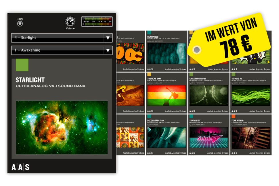Click 'by DANIEL STAWCZYK' author text
The width and height of the screenshot is (279, 186).
pyautogui.click(x=155, y=41)
